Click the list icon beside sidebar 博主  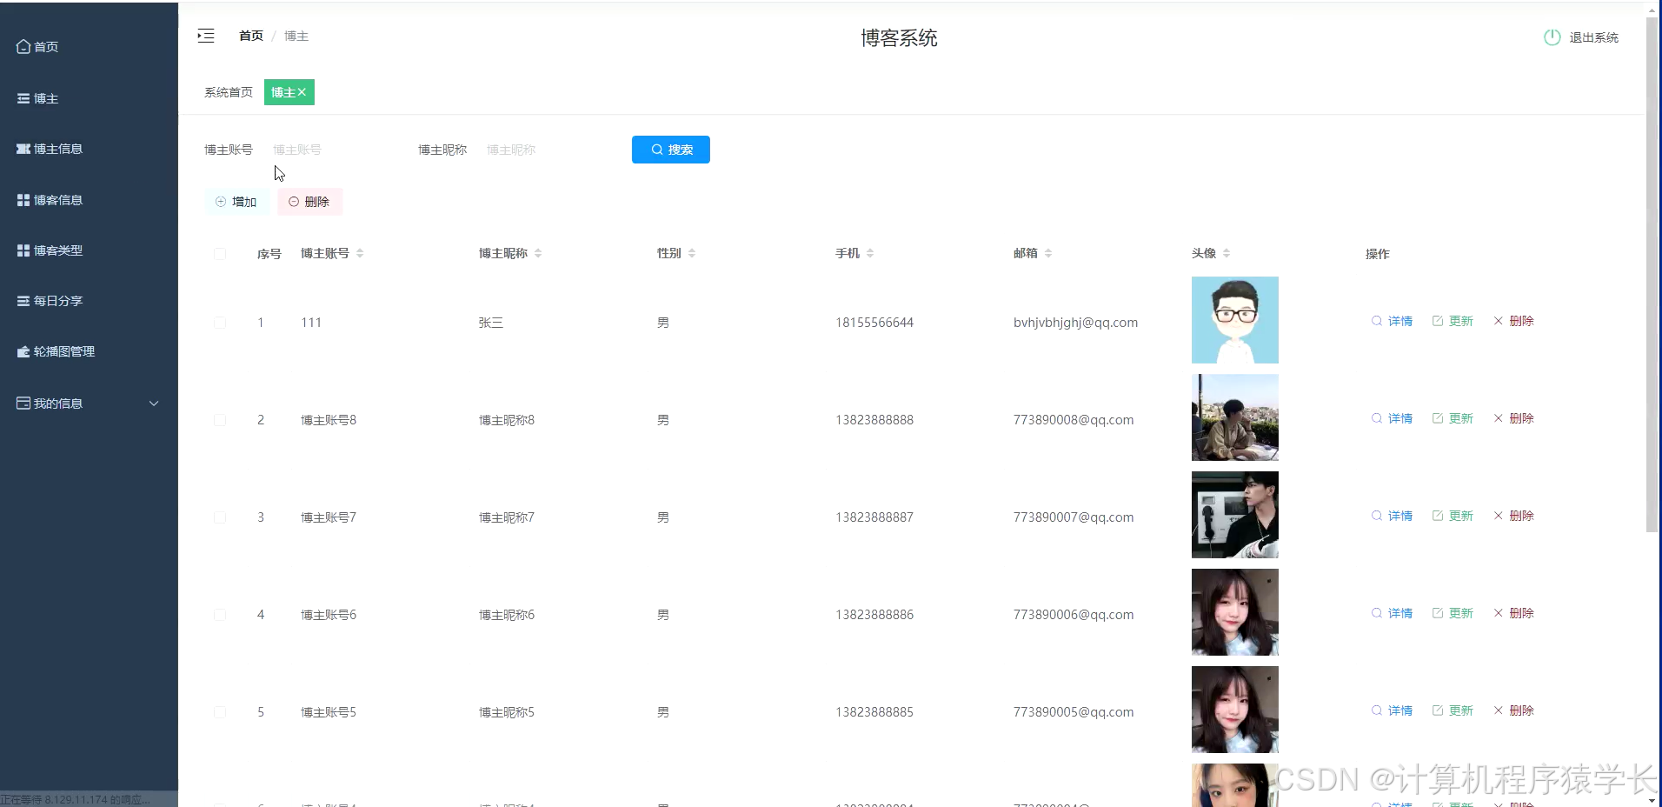pos(23,98)
